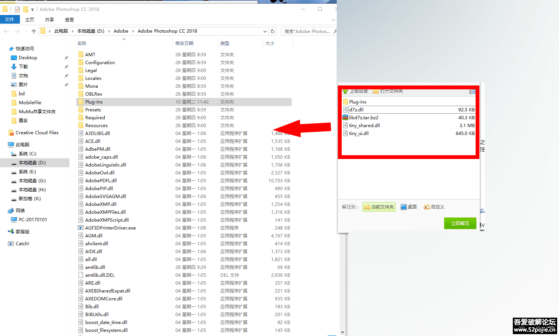Select 网络 in navigation pane

point(20,211)
